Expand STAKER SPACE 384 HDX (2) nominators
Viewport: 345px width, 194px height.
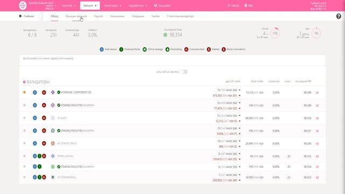[x=239, y=147]
